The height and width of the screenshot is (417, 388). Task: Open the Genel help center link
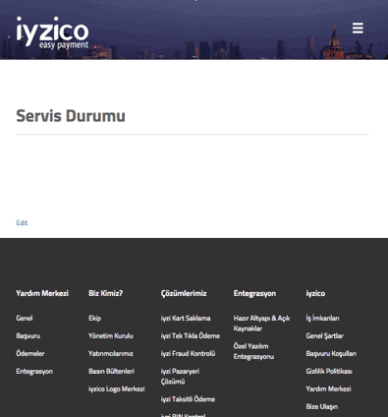tap(25, 318)
